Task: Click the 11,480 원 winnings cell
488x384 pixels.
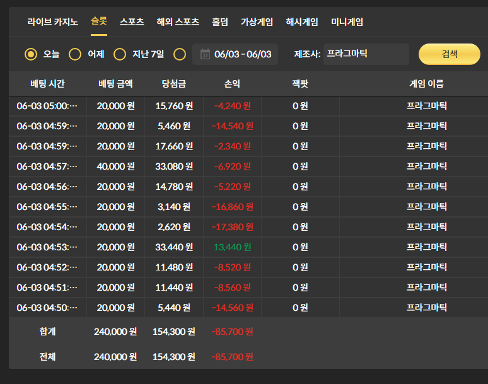Action: click(x=174, y=267)
